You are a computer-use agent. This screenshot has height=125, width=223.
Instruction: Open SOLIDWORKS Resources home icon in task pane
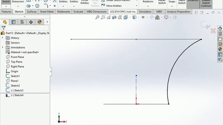pos(220,28)
